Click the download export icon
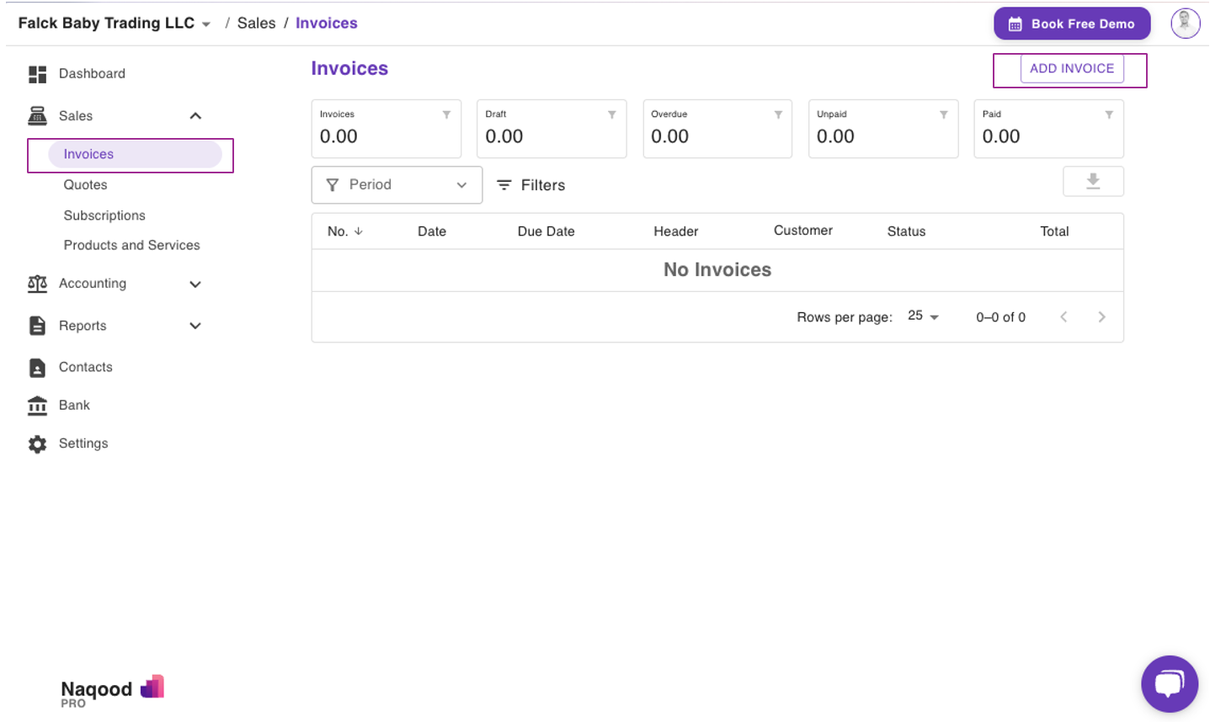This screenshot has width=1226, height=722. coord(1093,182)
